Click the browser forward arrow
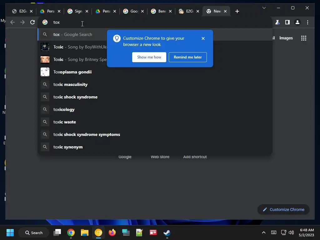This screenshot has width=320, height=240. 22,22
